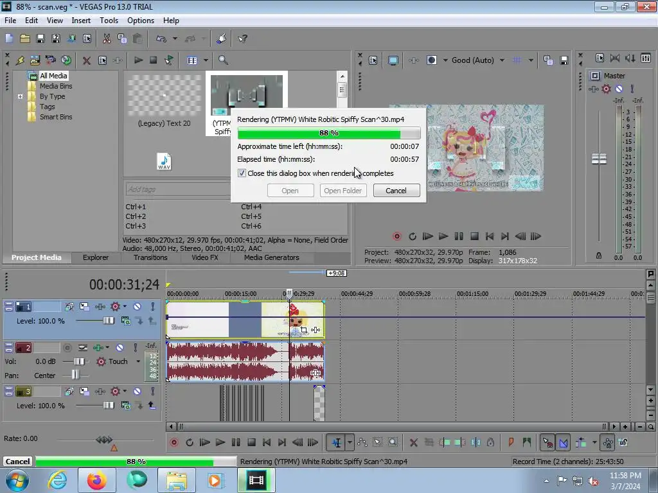
Task: Click Play in the video preview transport
Action: point(443,236)
